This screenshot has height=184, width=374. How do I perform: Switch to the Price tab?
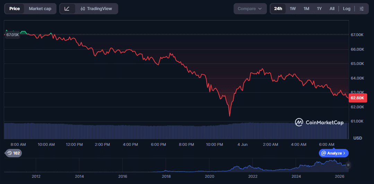[15, 9]
